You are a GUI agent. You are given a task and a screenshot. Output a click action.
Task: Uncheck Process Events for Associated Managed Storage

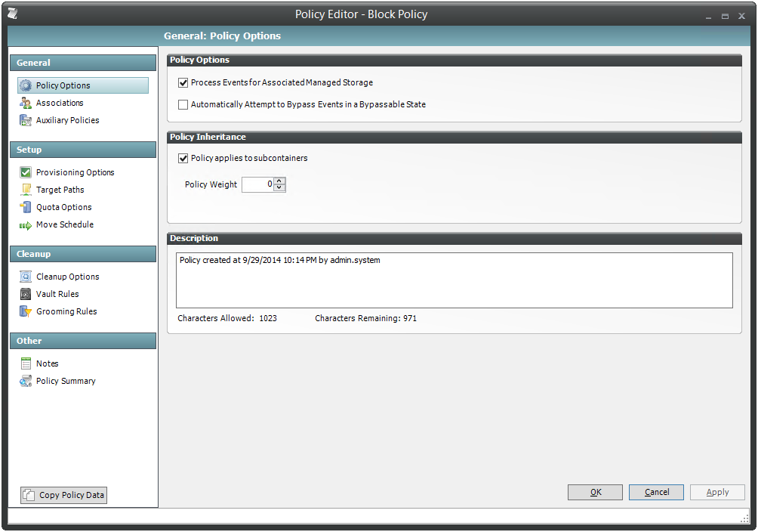[183, 83]
